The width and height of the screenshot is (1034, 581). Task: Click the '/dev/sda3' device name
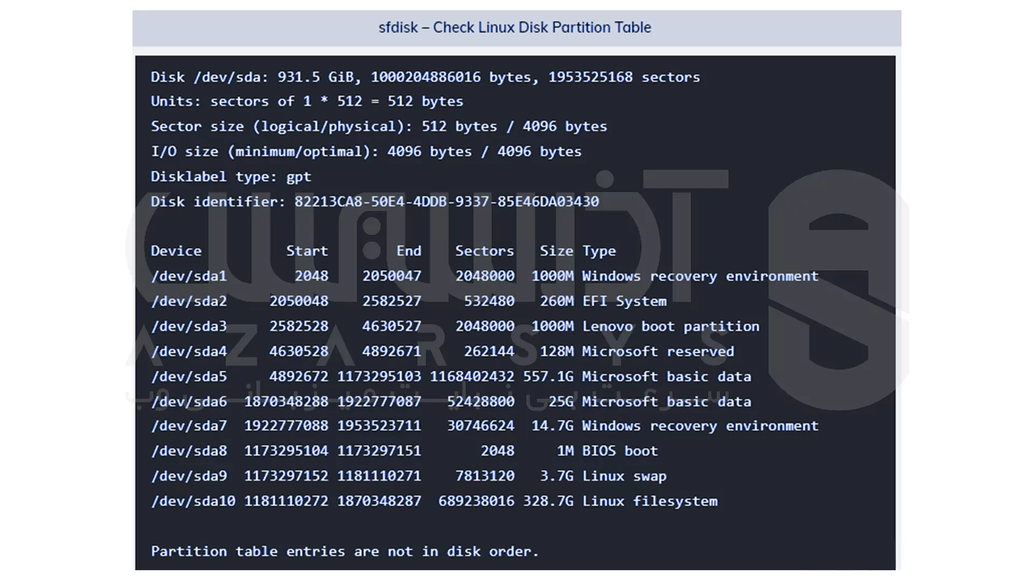[x=189, y=327]
